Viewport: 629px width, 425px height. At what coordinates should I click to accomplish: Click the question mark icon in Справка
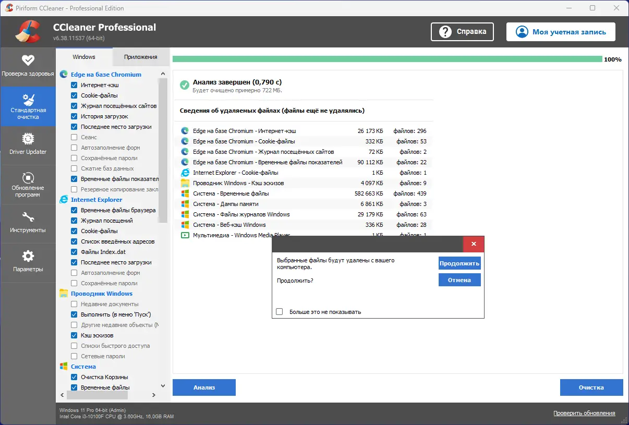[445, 32]
